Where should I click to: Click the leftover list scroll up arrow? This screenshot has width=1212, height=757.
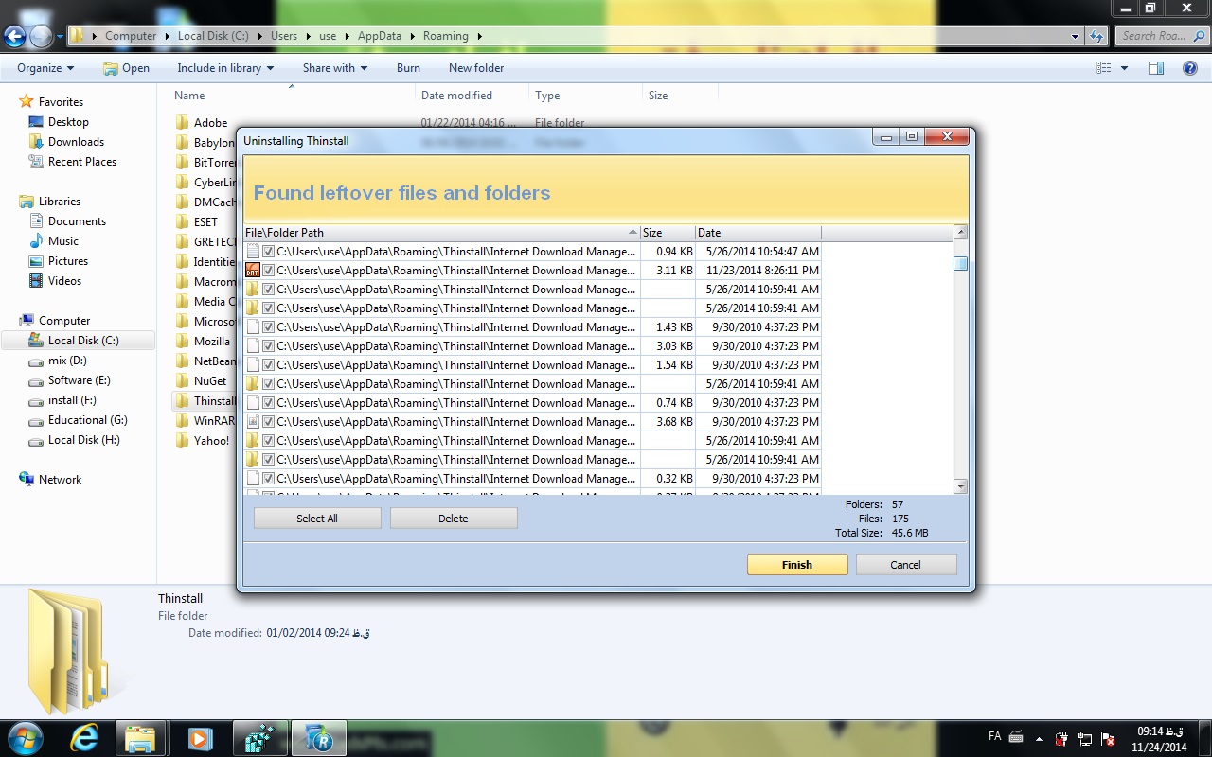coord(960,232)
